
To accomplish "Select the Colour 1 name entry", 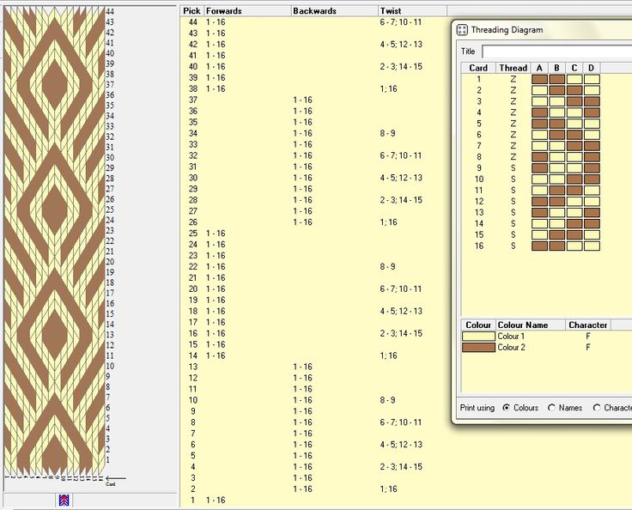I will coord(511,337).
